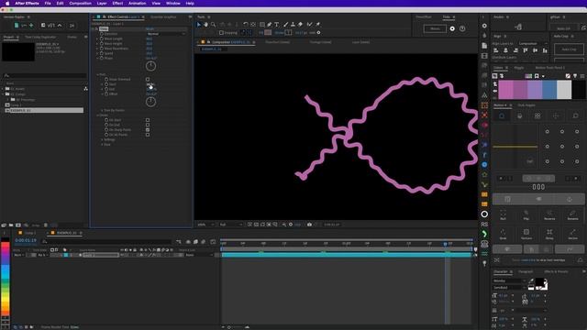This screenshot has height=330, width=587.
Task: Switch to the Essential Graphics tab
Action: point(163,16)
